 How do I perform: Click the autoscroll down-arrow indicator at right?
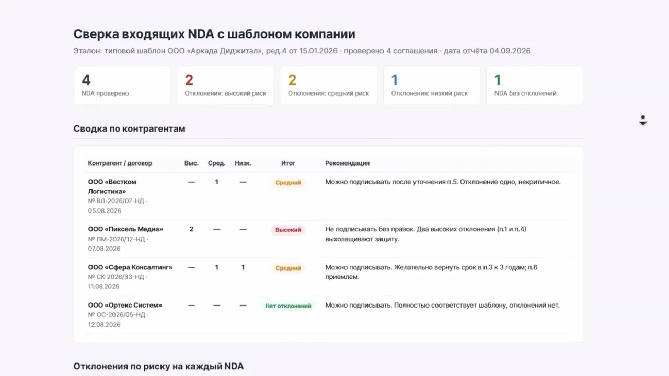point(643,121)
